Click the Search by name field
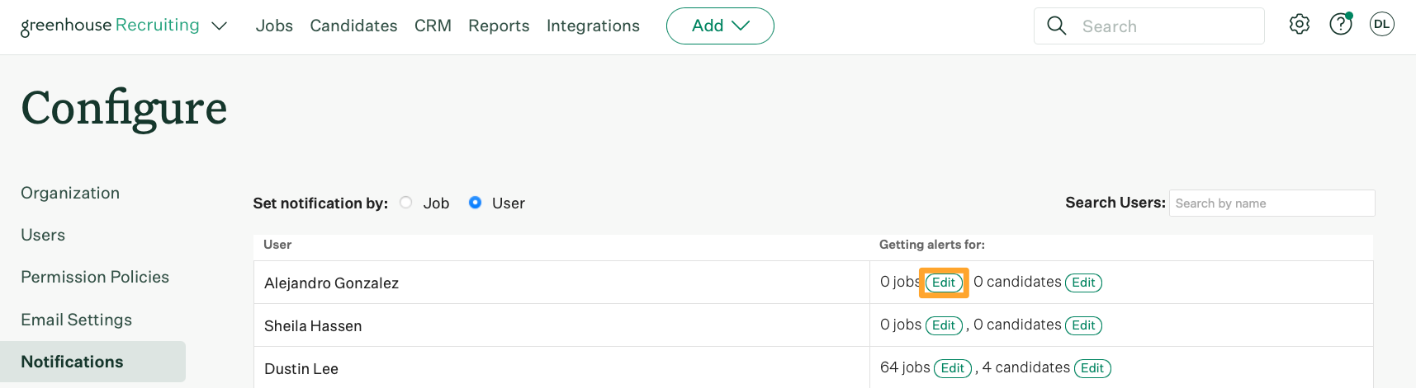This screenshot has width=1416, height=388. point(1272,203)
